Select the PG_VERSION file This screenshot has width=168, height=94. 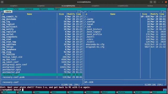[x=42, y=55]
